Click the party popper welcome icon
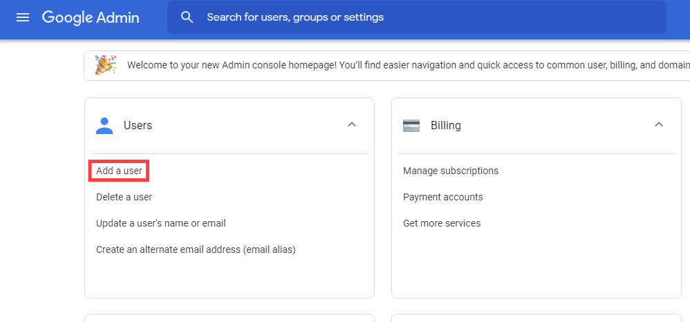 point(106,65)
